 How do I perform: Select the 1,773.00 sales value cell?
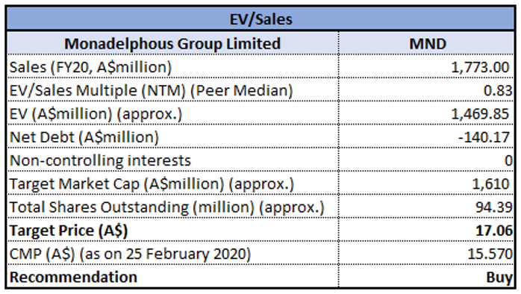click(x=427, y=66)
